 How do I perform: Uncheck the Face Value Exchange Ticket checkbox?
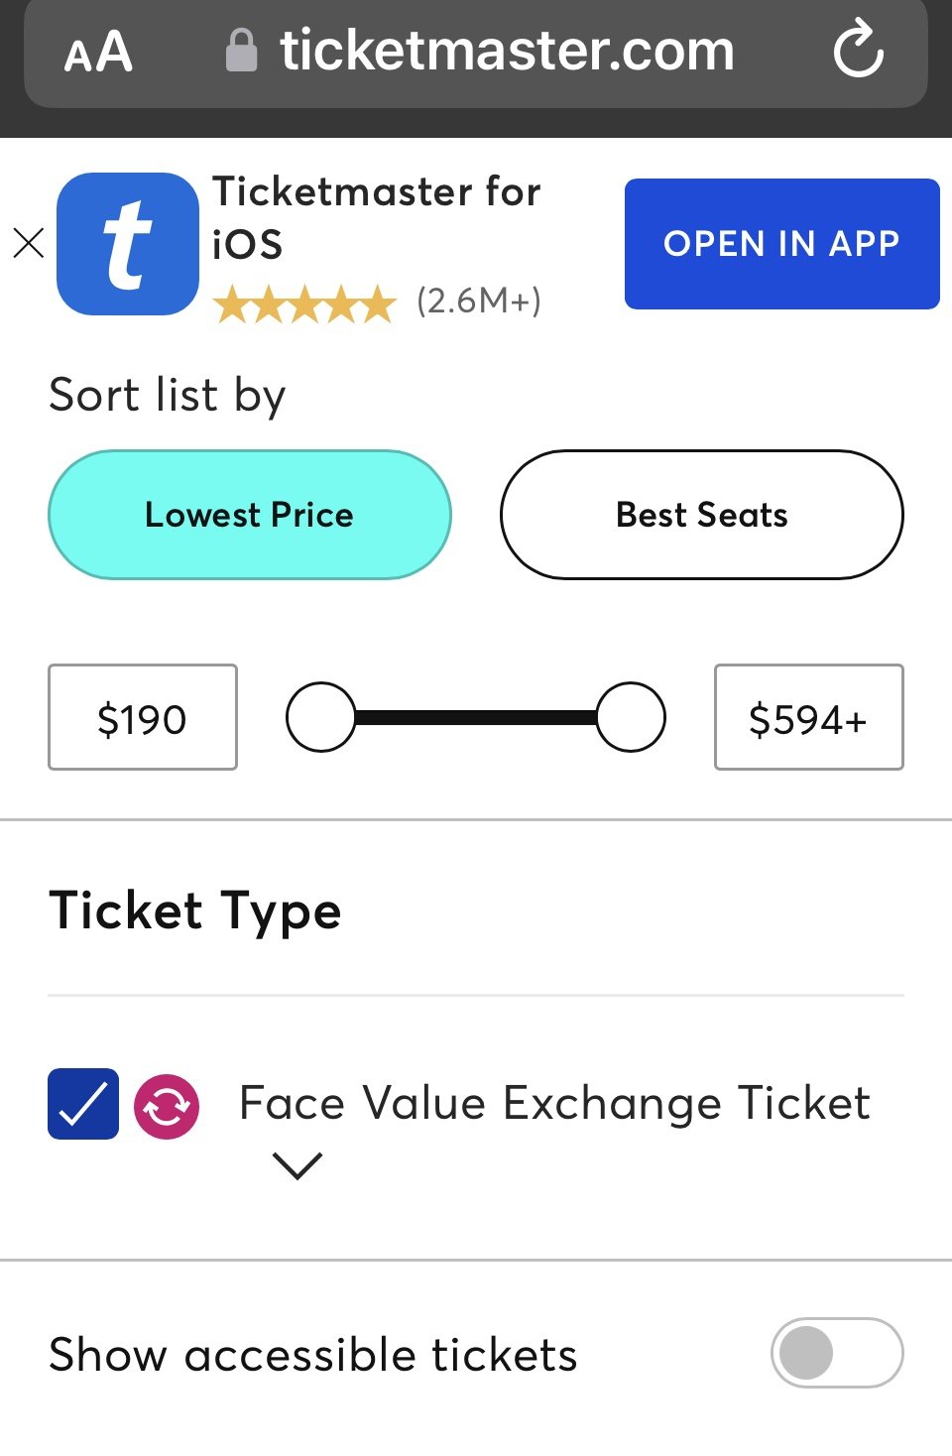(83, 1104)
